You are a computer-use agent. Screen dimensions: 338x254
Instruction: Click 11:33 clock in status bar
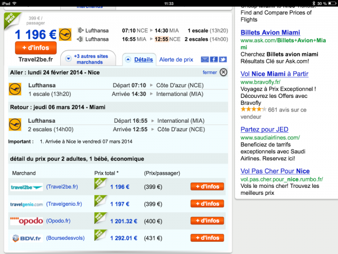coord(169,4)
